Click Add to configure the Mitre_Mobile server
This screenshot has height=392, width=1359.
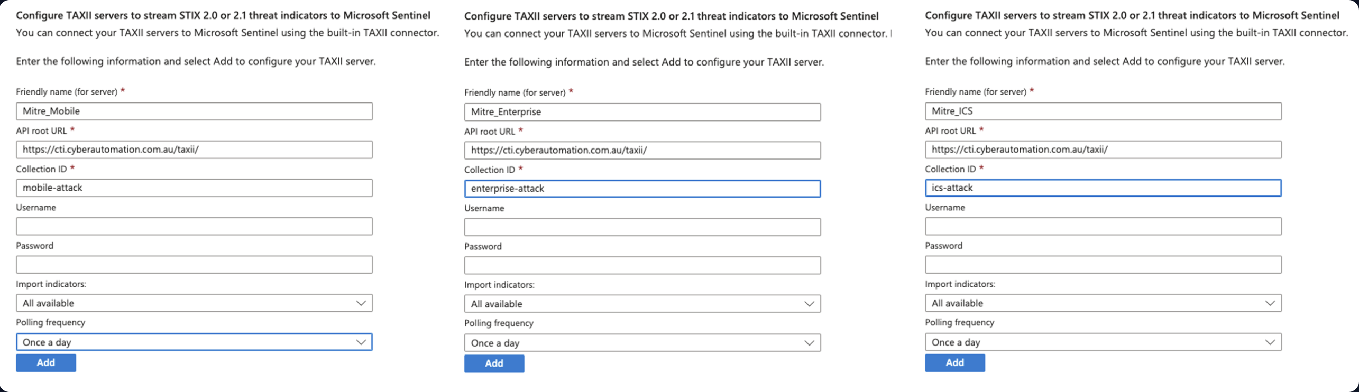coord(46,362)
